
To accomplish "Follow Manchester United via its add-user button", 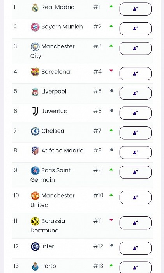I will [135, 197].
